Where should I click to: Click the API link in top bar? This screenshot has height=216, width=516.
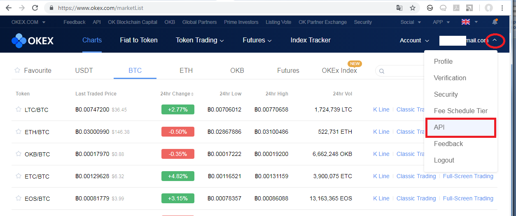(x=97, y=22)
